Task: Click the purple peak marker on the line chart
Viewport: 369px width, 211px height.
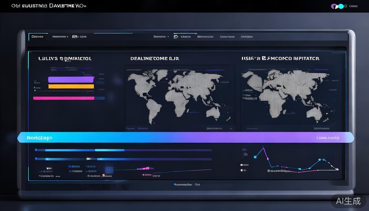Action: [x=264, y=148]
